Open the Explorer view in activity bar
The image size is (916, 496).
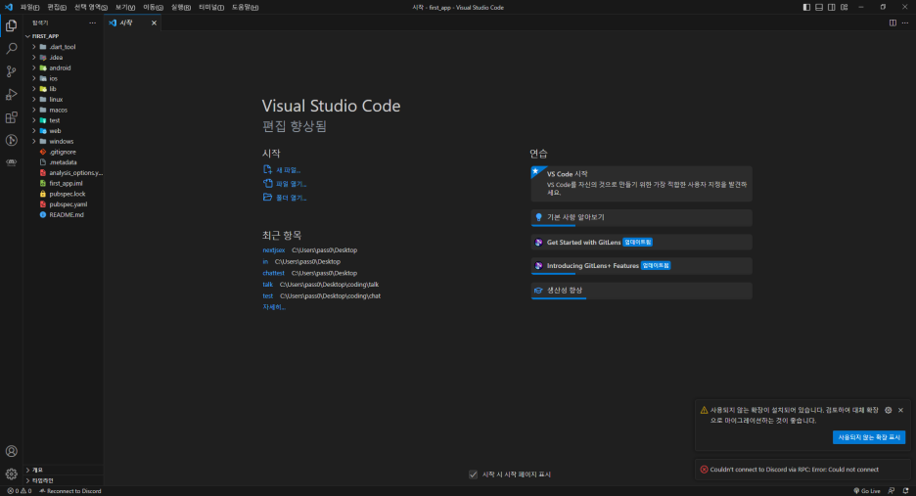(11, 25)
